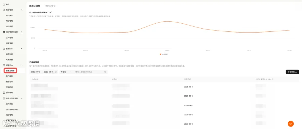Click the black 导出明细 export button

point(292,72)
